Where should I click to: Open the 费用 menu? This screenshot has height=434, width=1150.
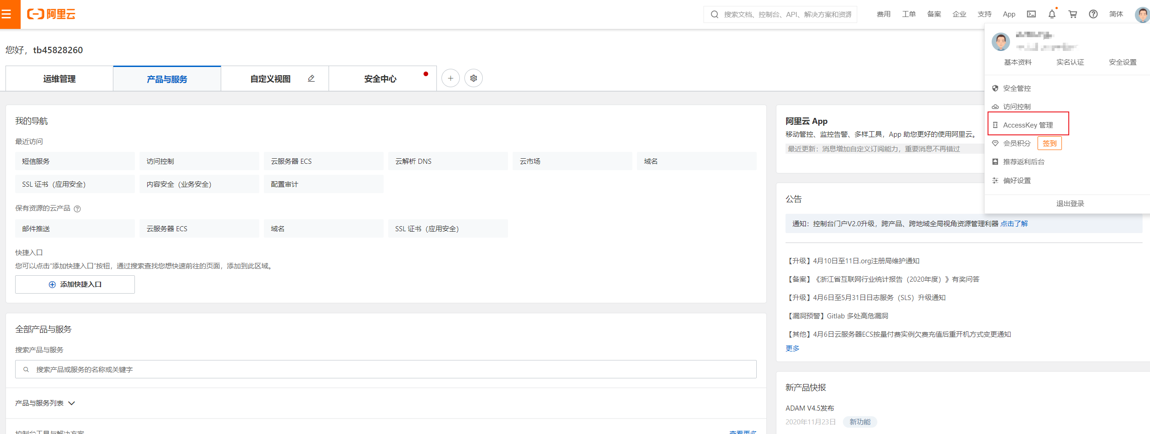(883, 14)
